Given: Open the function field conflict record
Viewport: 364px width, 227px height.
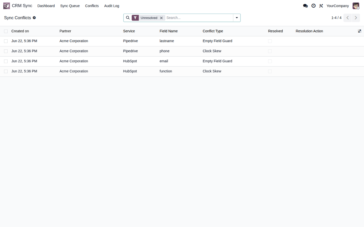Looking at the screenshot, I should click(166, 71).
